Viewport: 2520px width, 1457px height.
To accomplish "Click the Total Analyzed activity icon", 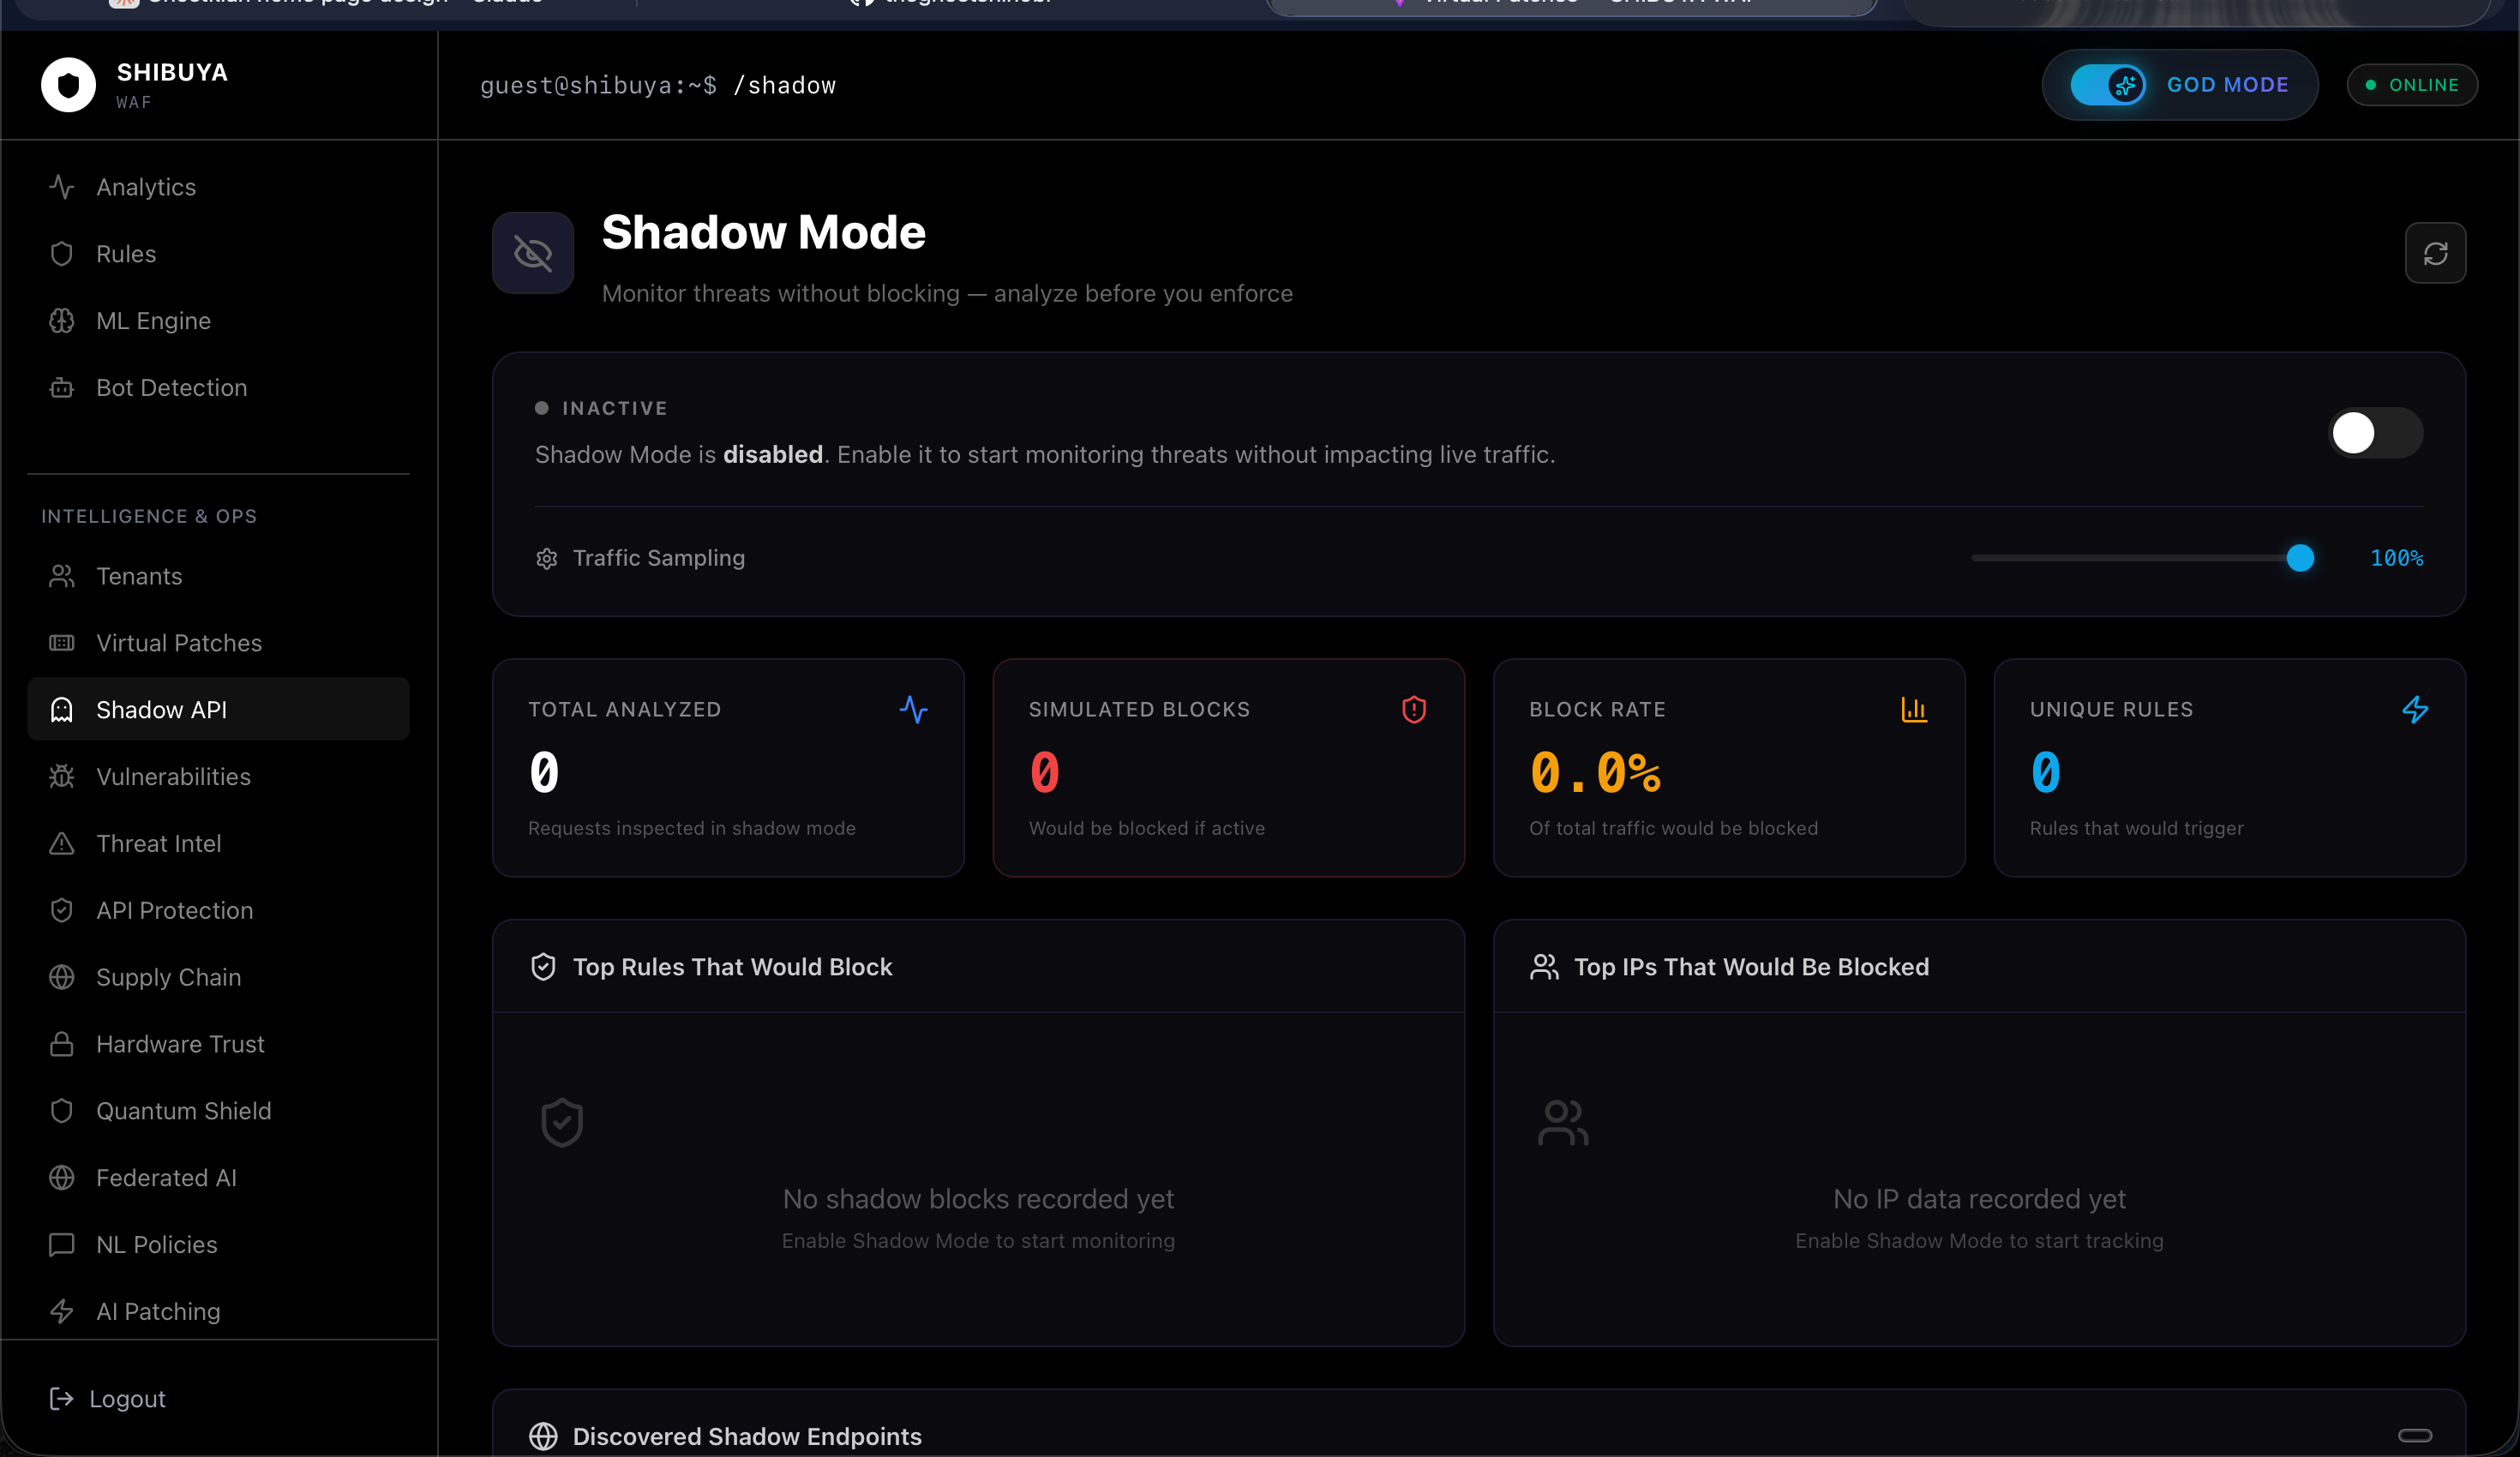I will click(x=913, y=709).
